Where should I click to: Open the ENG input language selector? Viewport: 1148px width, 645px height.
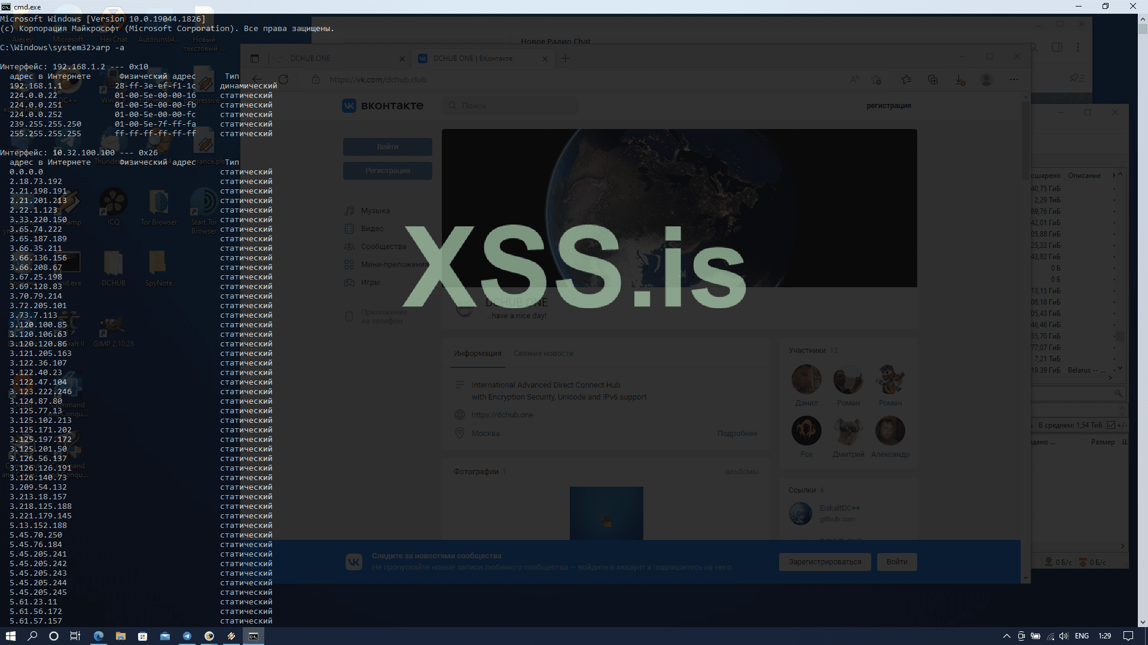(1082, 636)
